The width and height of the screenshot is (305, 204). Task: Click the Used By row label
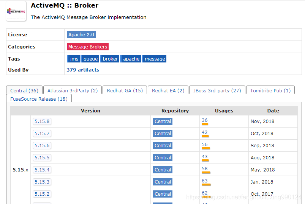[x=18, y=70]
